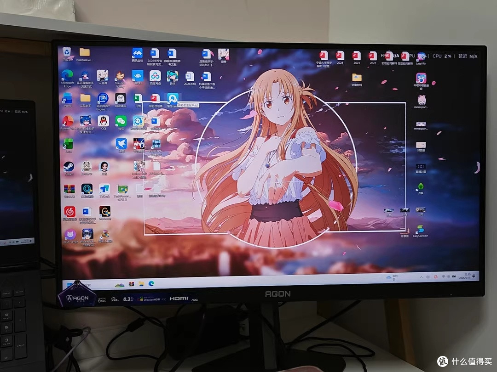
Task: Open the green Excel desktop shortcut
Action: click(69, 146)
